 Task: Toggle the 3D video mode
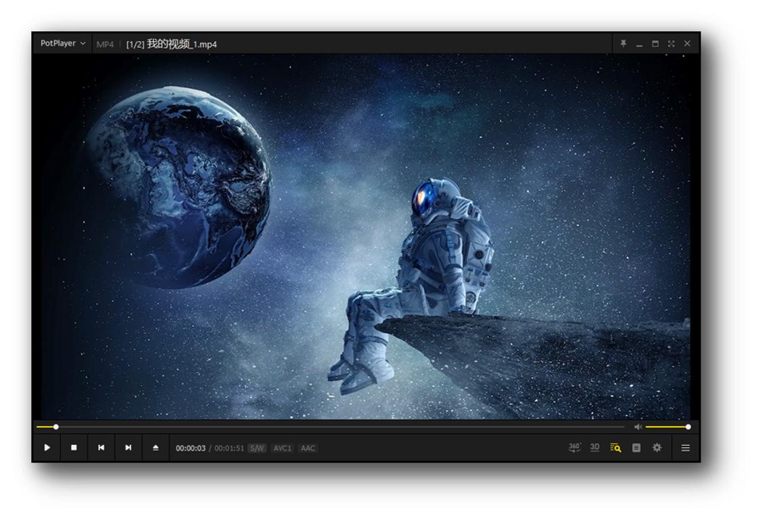pyautogui.click(x=594, y=448)
